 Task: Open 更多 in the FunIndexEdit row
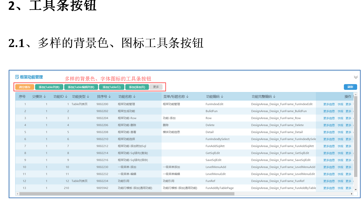coord(349,104)
